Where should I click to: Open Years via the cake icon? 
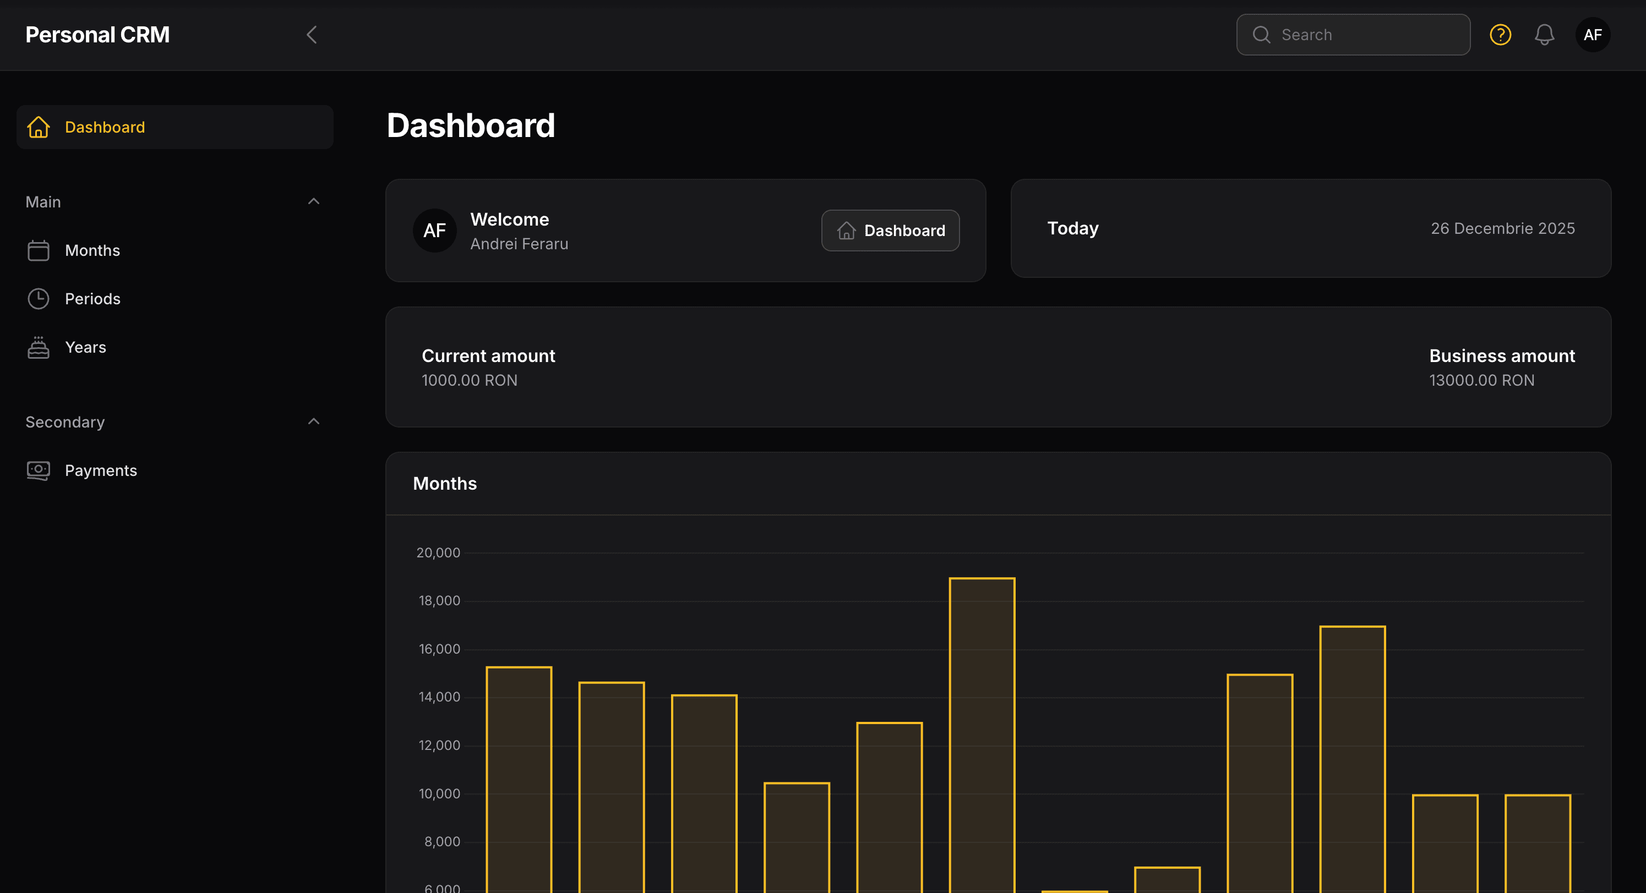pyautogui.click(x=39, y=347)
